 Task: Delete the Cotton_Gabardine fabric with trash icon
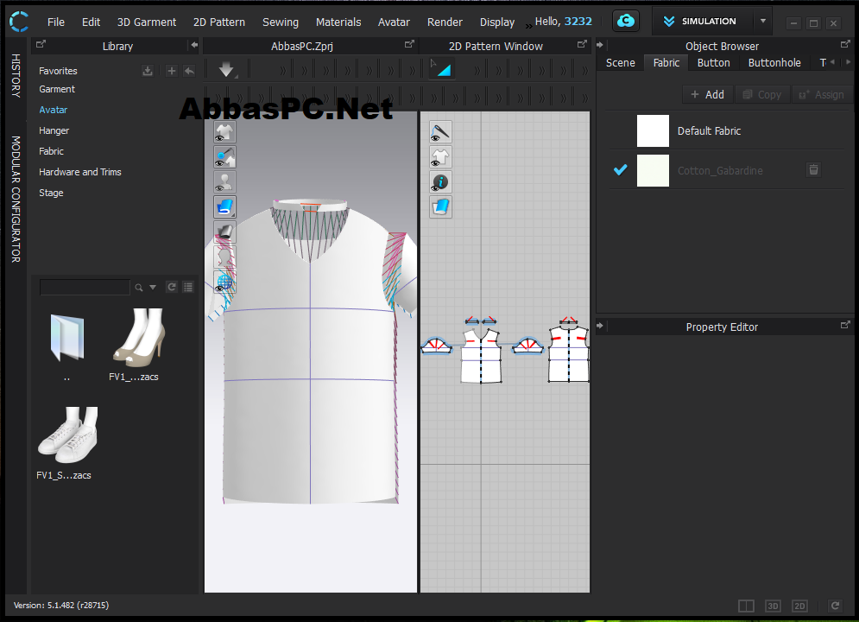click(813, 170)
